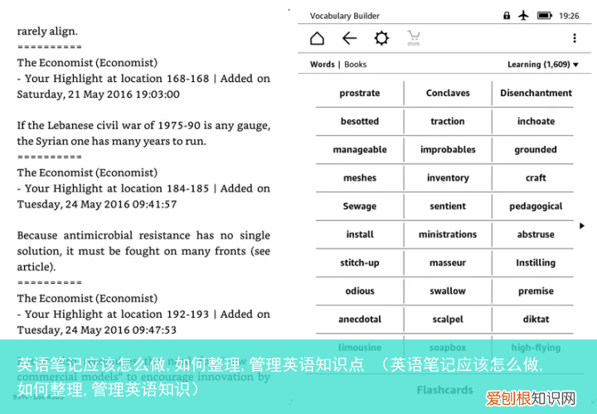Click highlight header at location 192-193
Viewport: 597px width, 414px height.
[143, 322]
